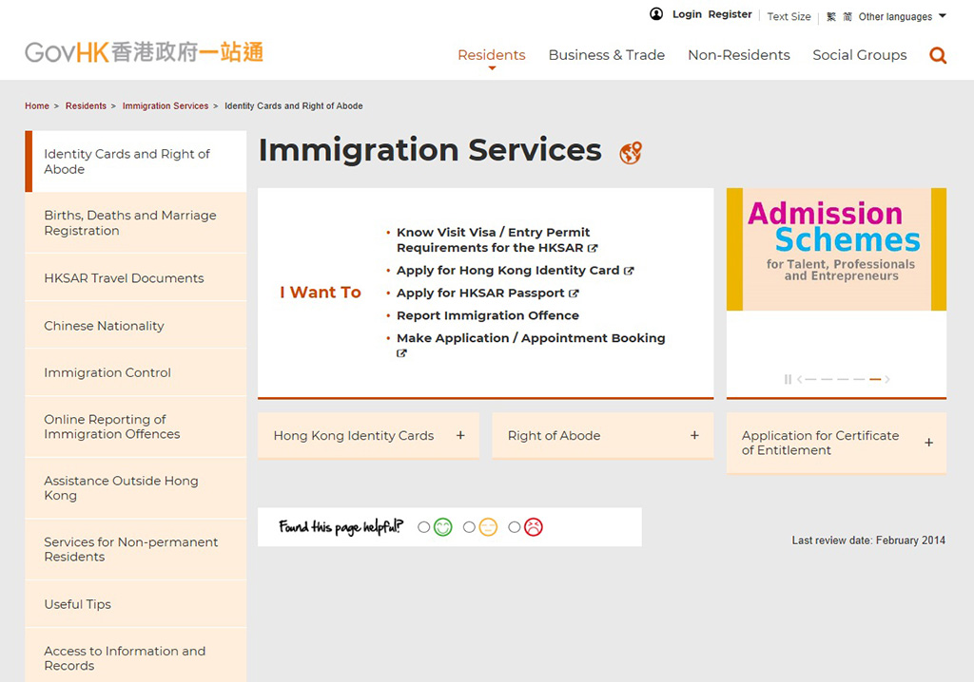Open the Non-Residents menu
The image size is (974, 682).
point(738,55)
